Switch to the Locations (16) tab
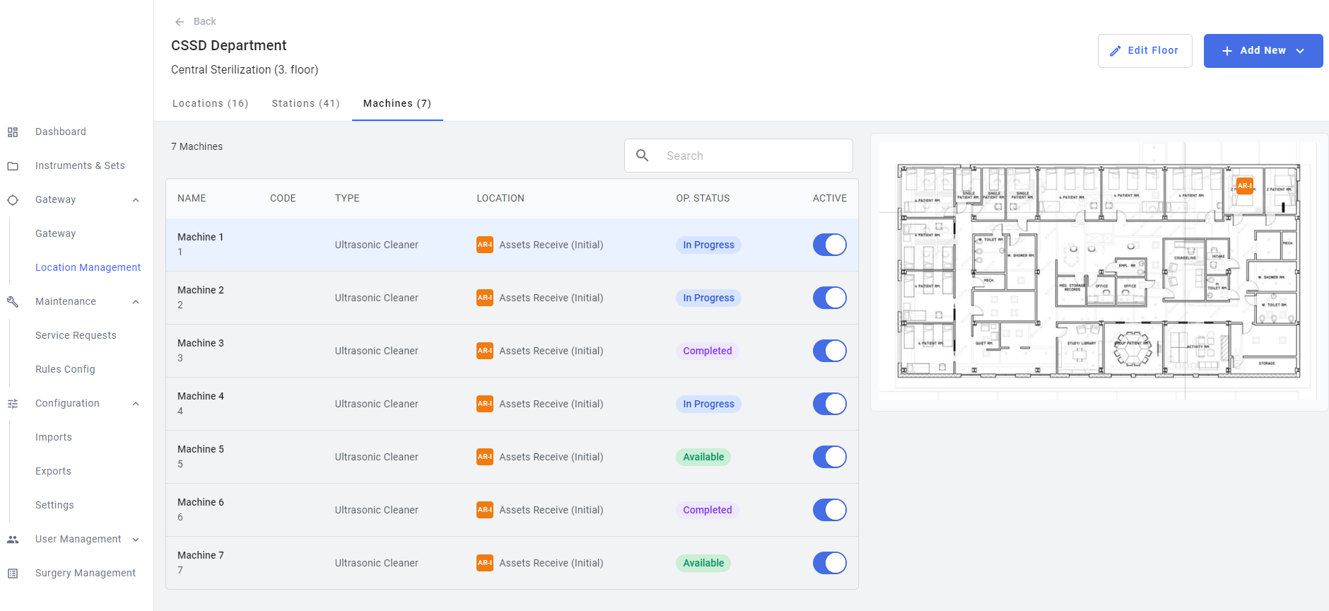Screen dimensions: 1329x611 (x=211, y=103)
